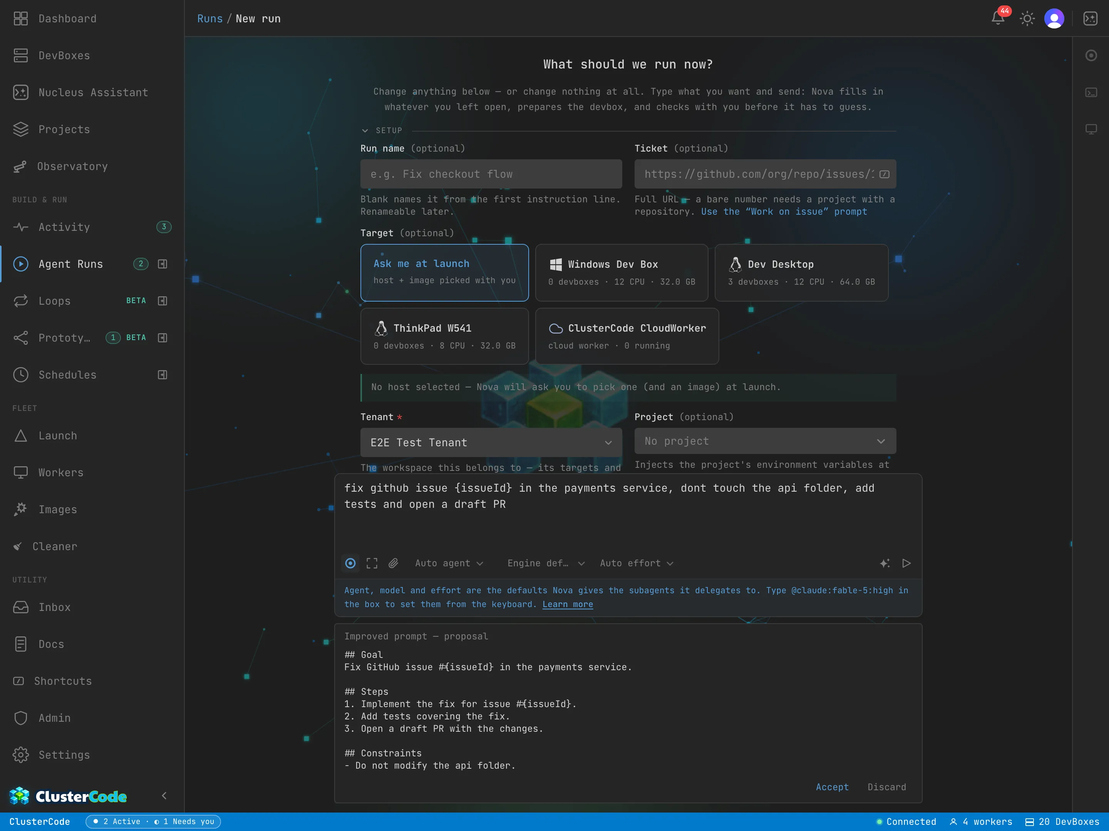Focus the Run name input field
This screenshot has width=1109, height=831.
[x=491, y=174]
